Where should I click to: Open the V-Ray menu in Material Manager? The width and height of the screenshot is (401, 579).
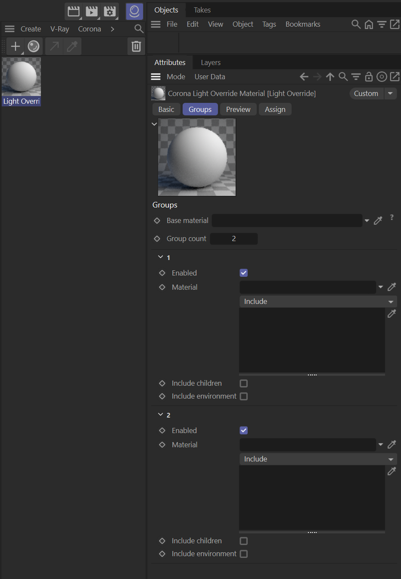pos(60,29)
